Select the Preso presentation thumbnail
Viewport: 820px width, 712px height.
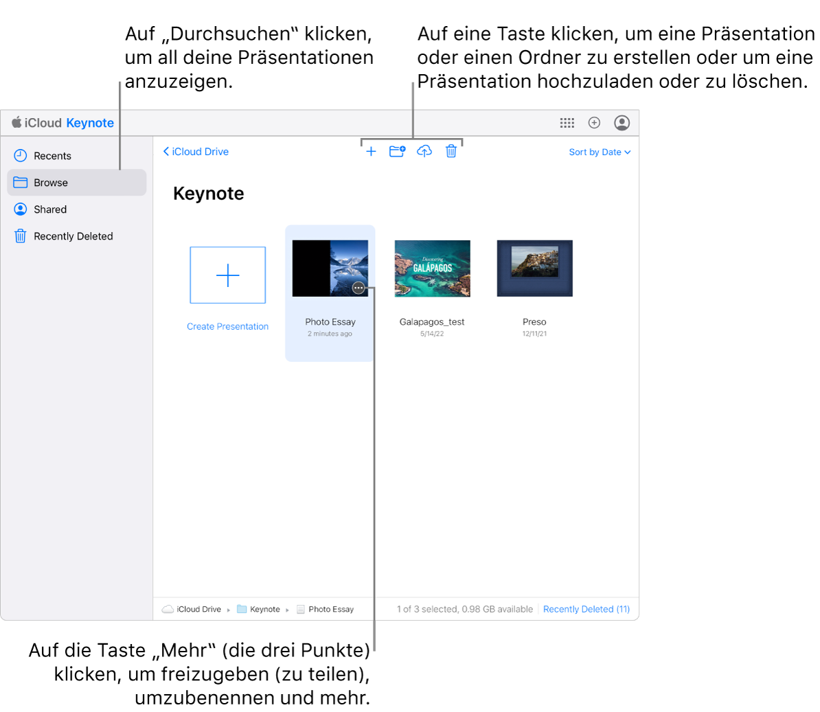click(534, 268)
